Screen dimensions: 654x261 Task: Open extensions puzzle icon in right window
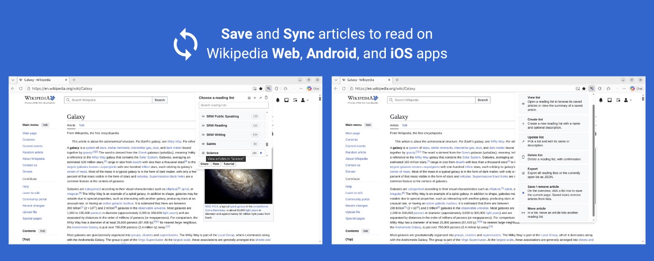coord(600,88)
